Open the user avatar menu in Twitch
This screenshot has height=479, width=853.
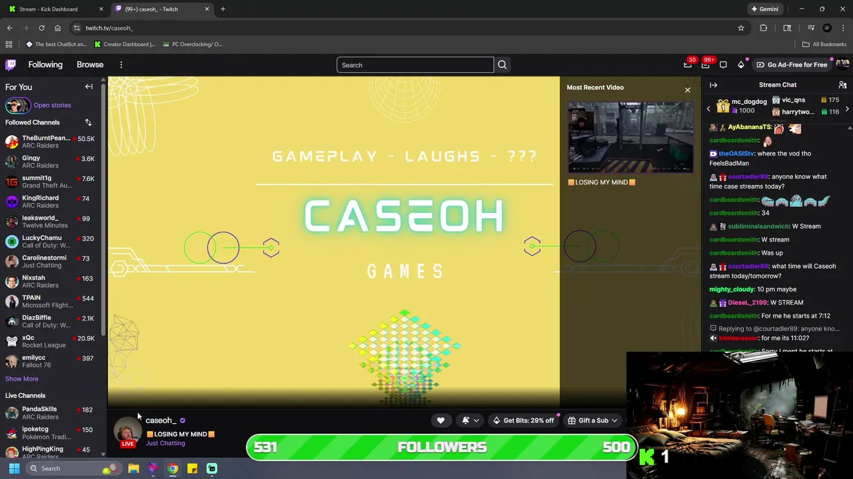point(842,65)
